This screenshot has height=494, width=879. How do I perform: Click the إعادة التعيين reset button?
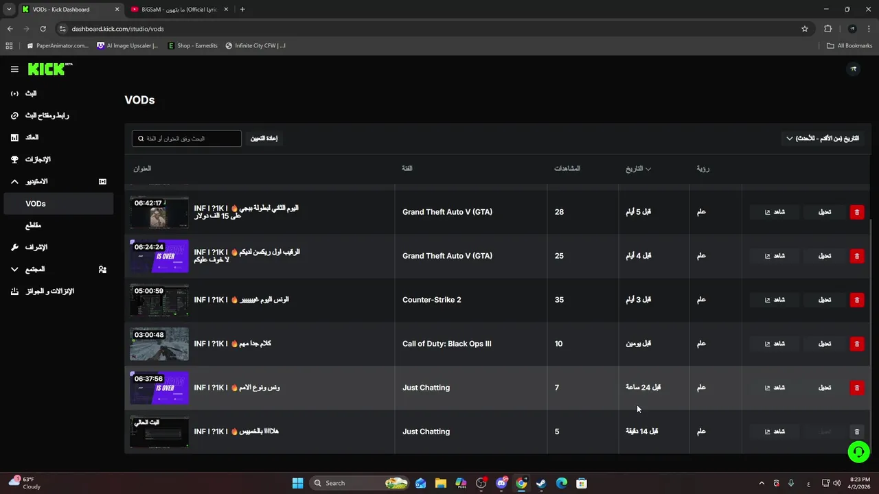pyautogui.click(x=264, y=139)
